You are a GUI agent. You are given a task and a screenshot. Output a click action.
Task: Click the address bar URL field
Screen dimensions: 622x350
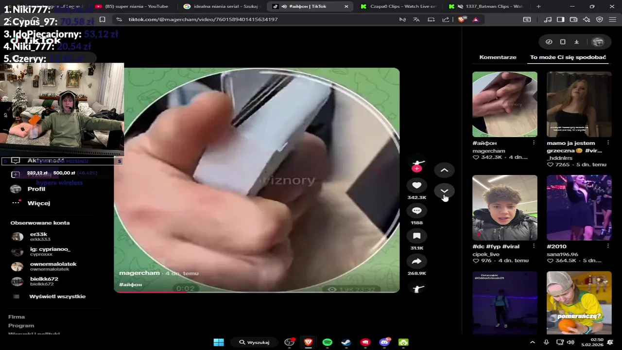click(x=258, y=19)
